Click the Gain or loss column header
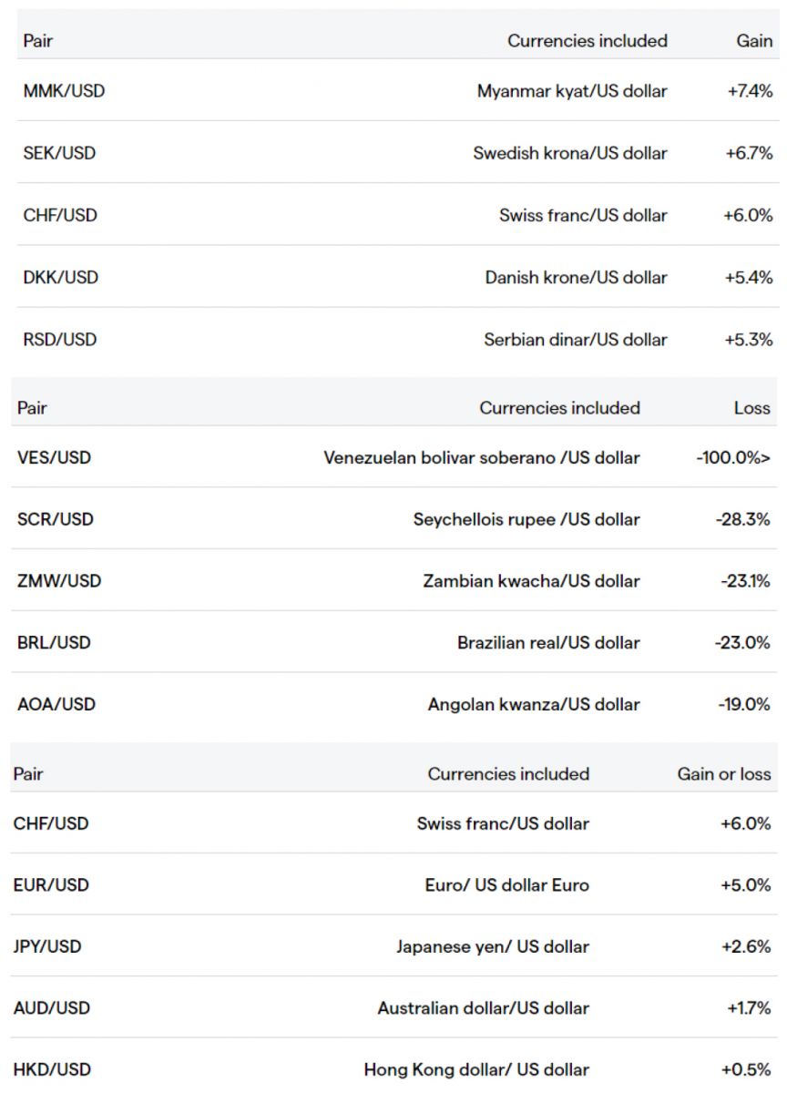Image resolution: width=787 pixels, height=1093 pixels. tap(723, 774)
